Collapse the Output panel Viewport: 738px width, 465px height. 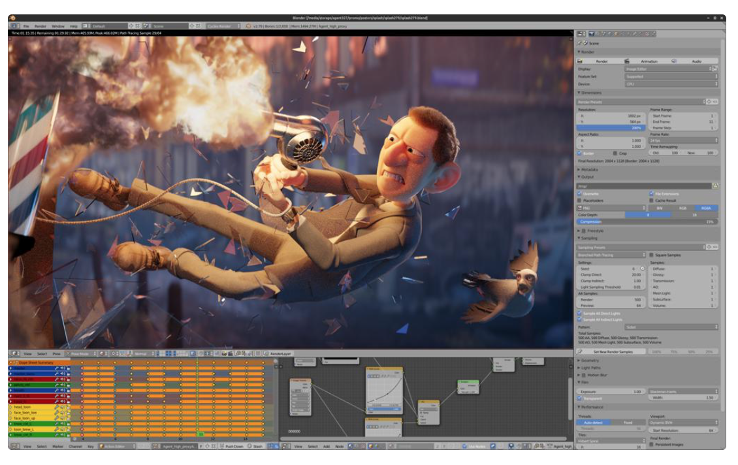[648, 177]
